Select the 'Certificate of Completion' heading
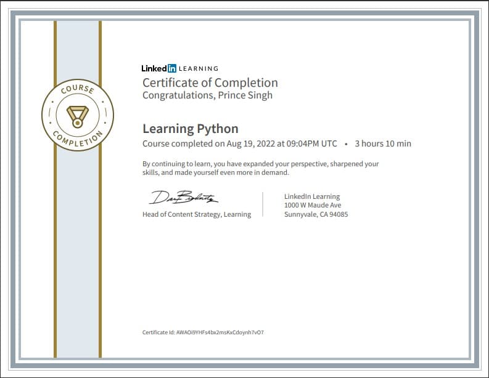489x378 pixels. click(210, 83)
